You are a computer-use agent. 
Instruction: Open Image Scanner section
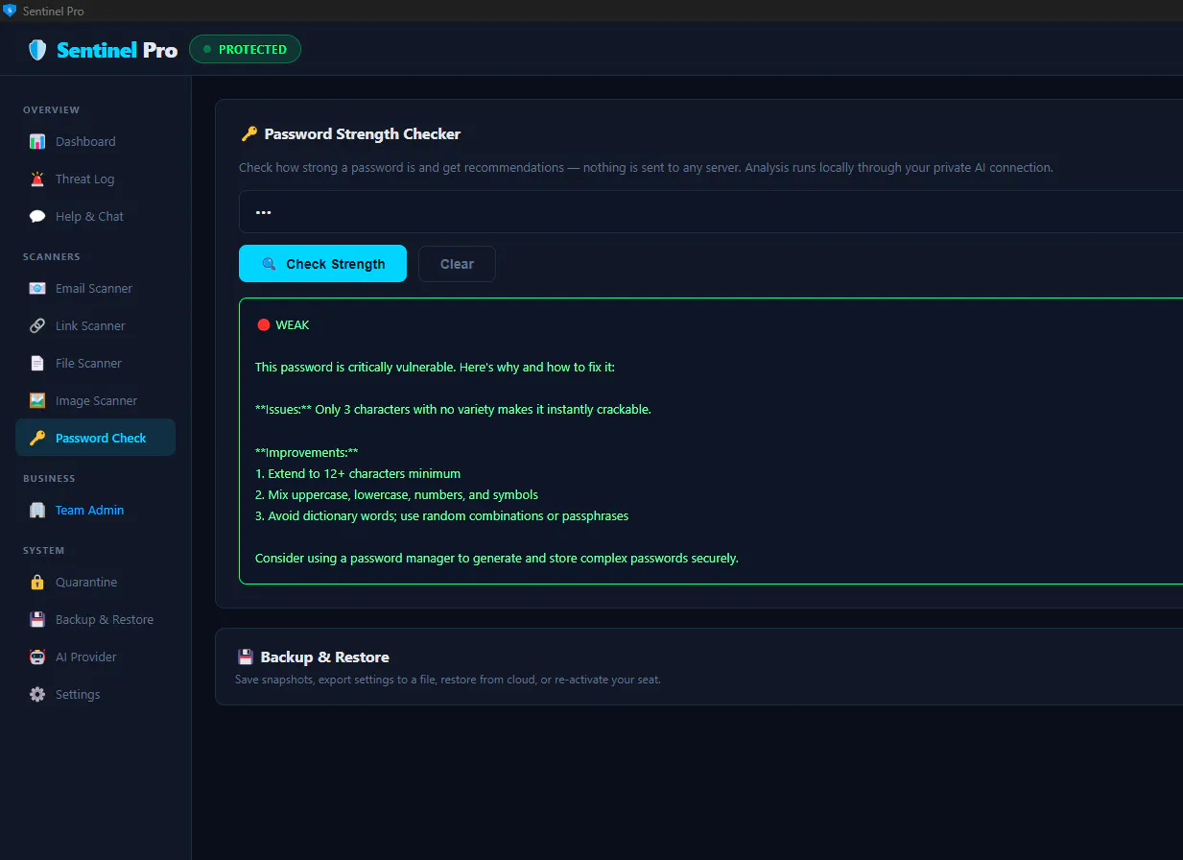(96, 401)
